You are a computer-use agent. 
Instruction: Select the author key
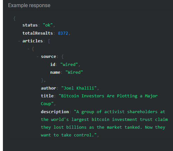point(48,88)
